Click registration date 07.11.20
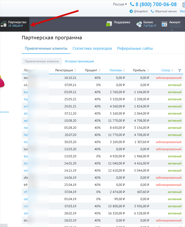This screenshot has height=227, width=185. click(70, 113)
